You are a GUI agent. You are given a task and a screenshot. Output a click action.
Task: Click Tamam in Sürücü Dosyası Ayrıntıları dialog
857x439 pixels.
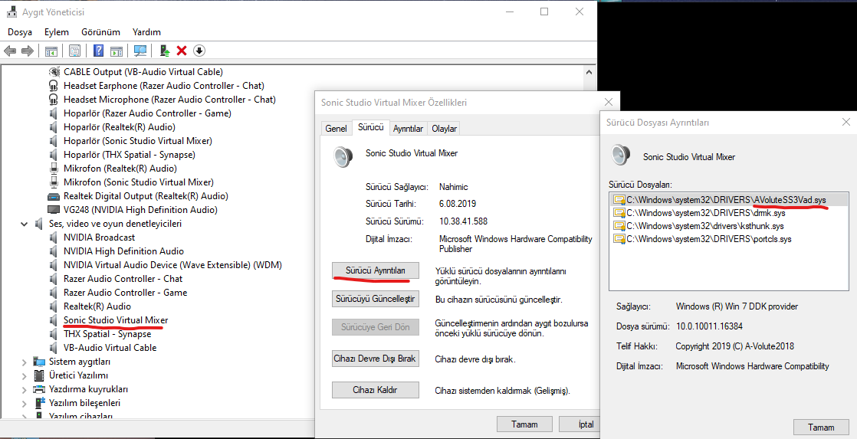pyautogui.click(x=821, y=428)
